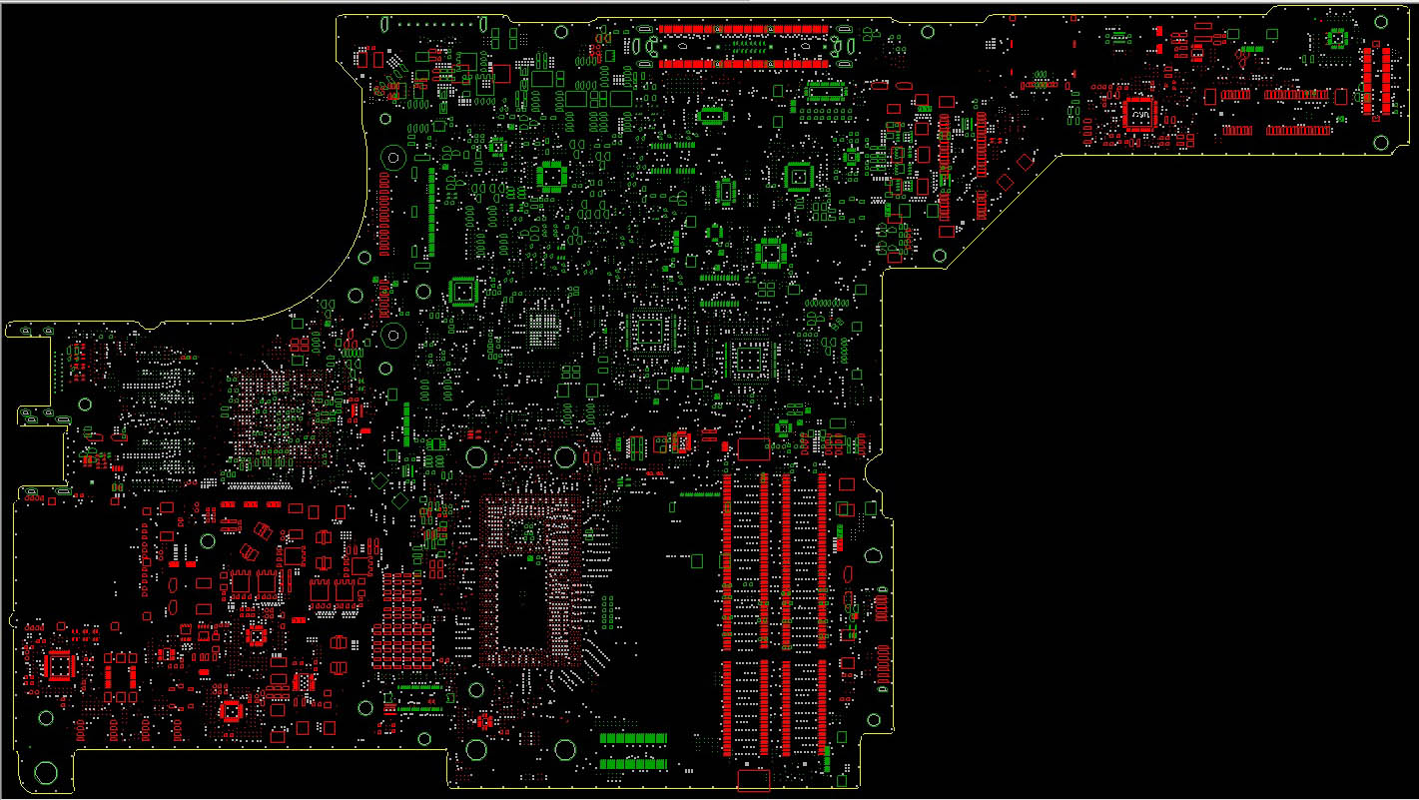Select the large mounting hole in bottom-left tab

46,772
